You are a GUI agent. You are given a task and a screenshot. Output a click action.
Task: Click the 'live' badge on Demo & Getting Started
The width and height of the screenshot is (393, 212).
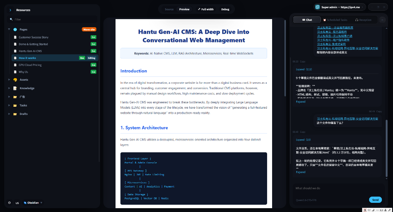[94, 44]
